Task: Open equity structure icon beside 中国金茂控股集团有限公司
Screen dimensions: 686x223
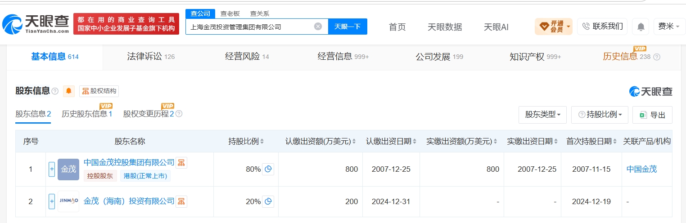Action: 181,162
